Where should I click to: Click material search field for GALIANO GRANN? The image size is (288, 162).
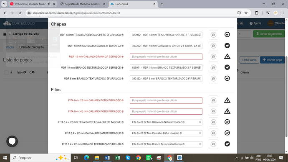pos(166,57)
